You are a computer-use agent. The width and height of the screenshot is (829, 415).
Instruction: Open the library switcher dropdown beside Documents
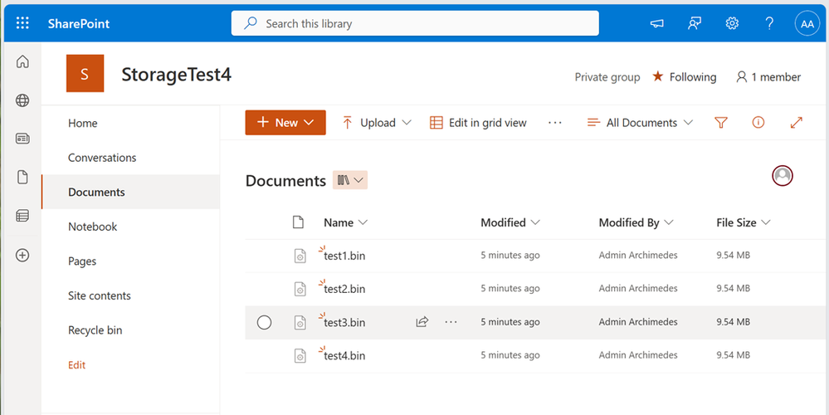click(x=350, y=180)
